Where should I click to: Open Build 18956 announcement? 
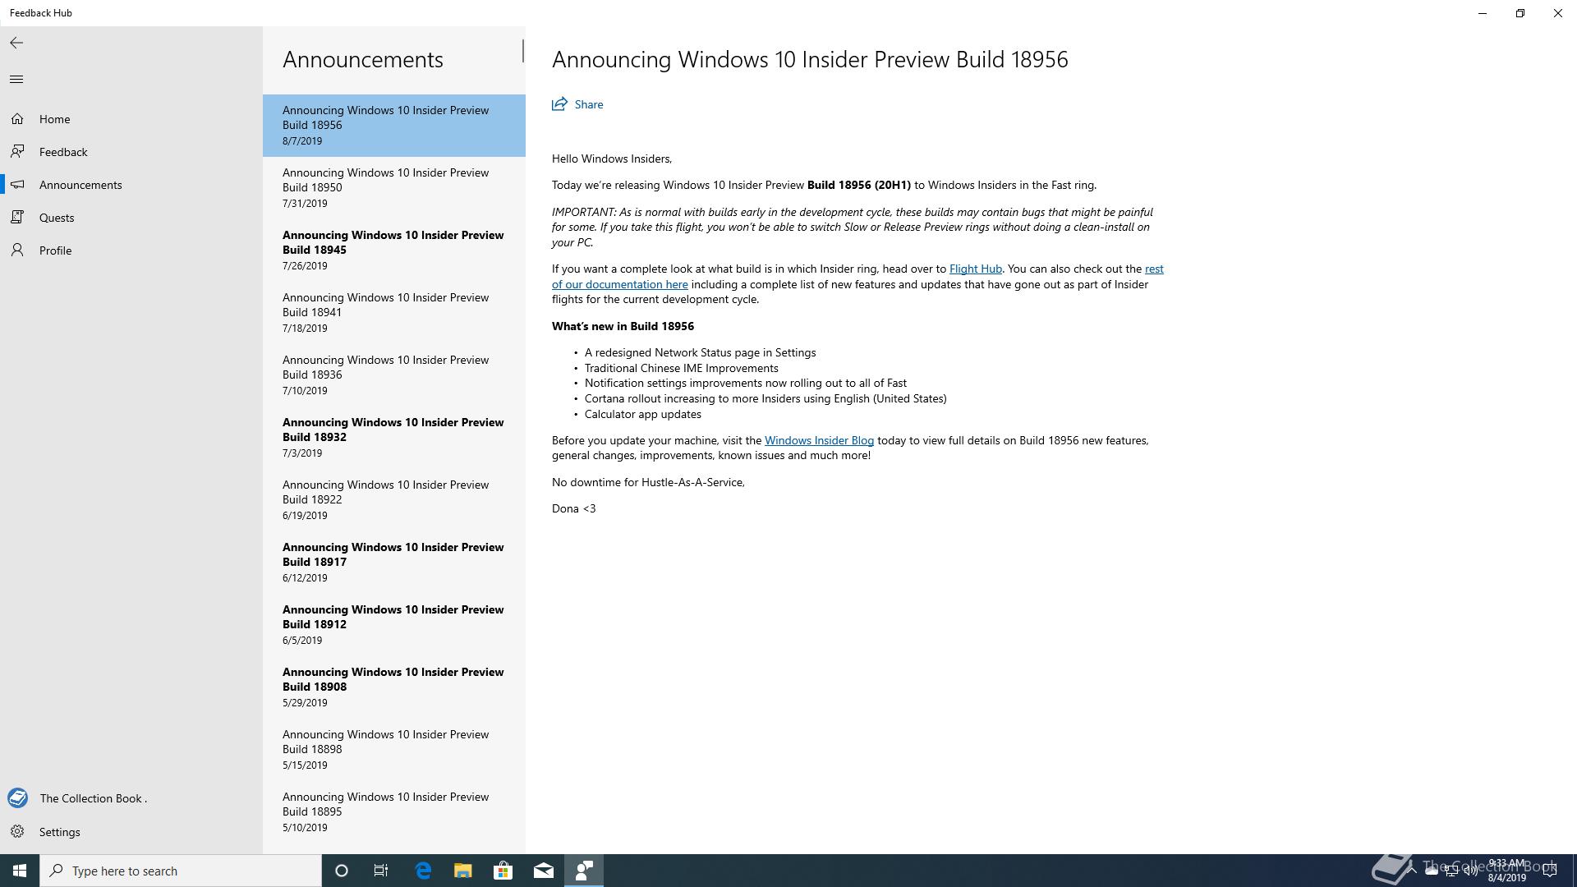click(394, 126)
